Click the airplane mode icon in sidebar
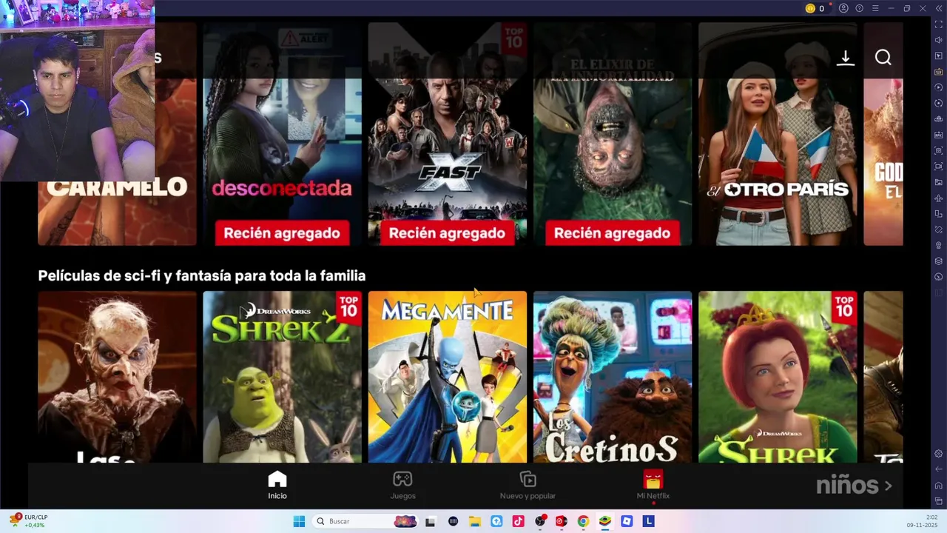947x533 pixels. [939, 198]
